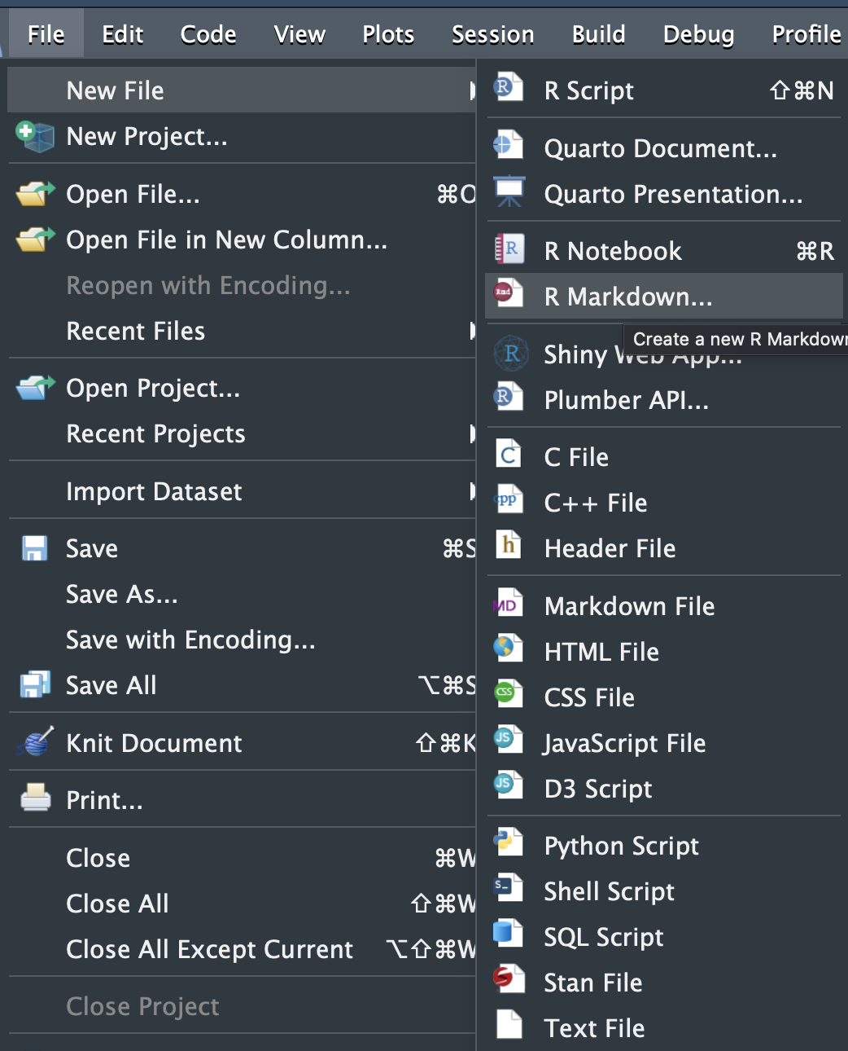Select the Quarto Document... entry

[663, 148]
